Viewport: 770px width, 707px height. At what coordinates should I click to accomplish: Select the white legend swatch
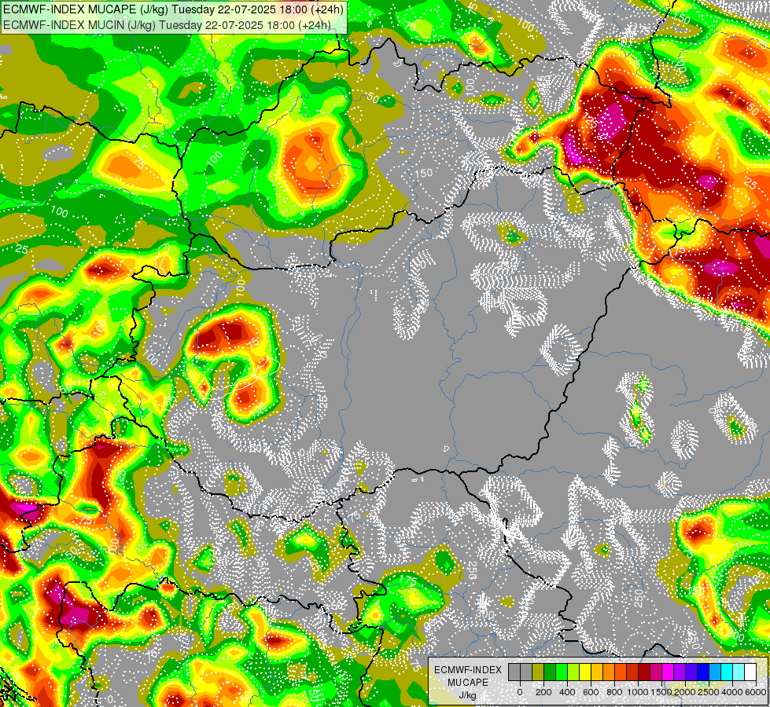pos(750,672)
